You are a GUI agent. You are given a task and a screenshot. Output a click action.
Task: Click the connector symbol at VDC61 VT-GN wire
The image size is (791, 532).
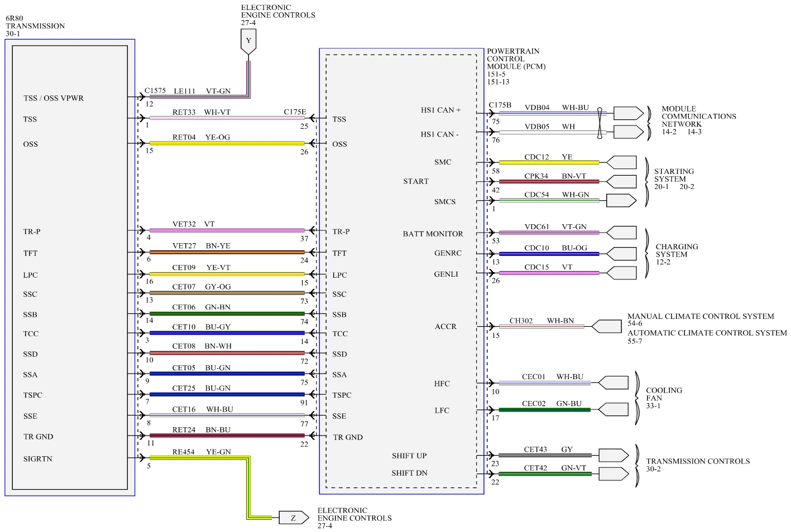tap(621, 233)
